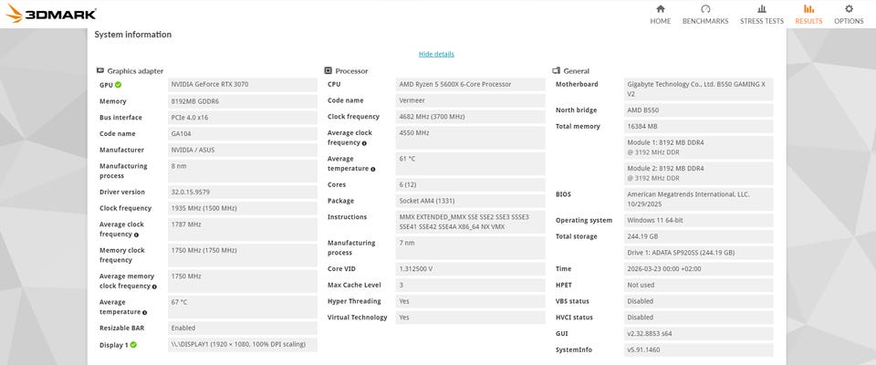Screen dimensions: 876x365
Task: Click the Module 1: 8192 MB DDR4 entry
Action: 699,148
